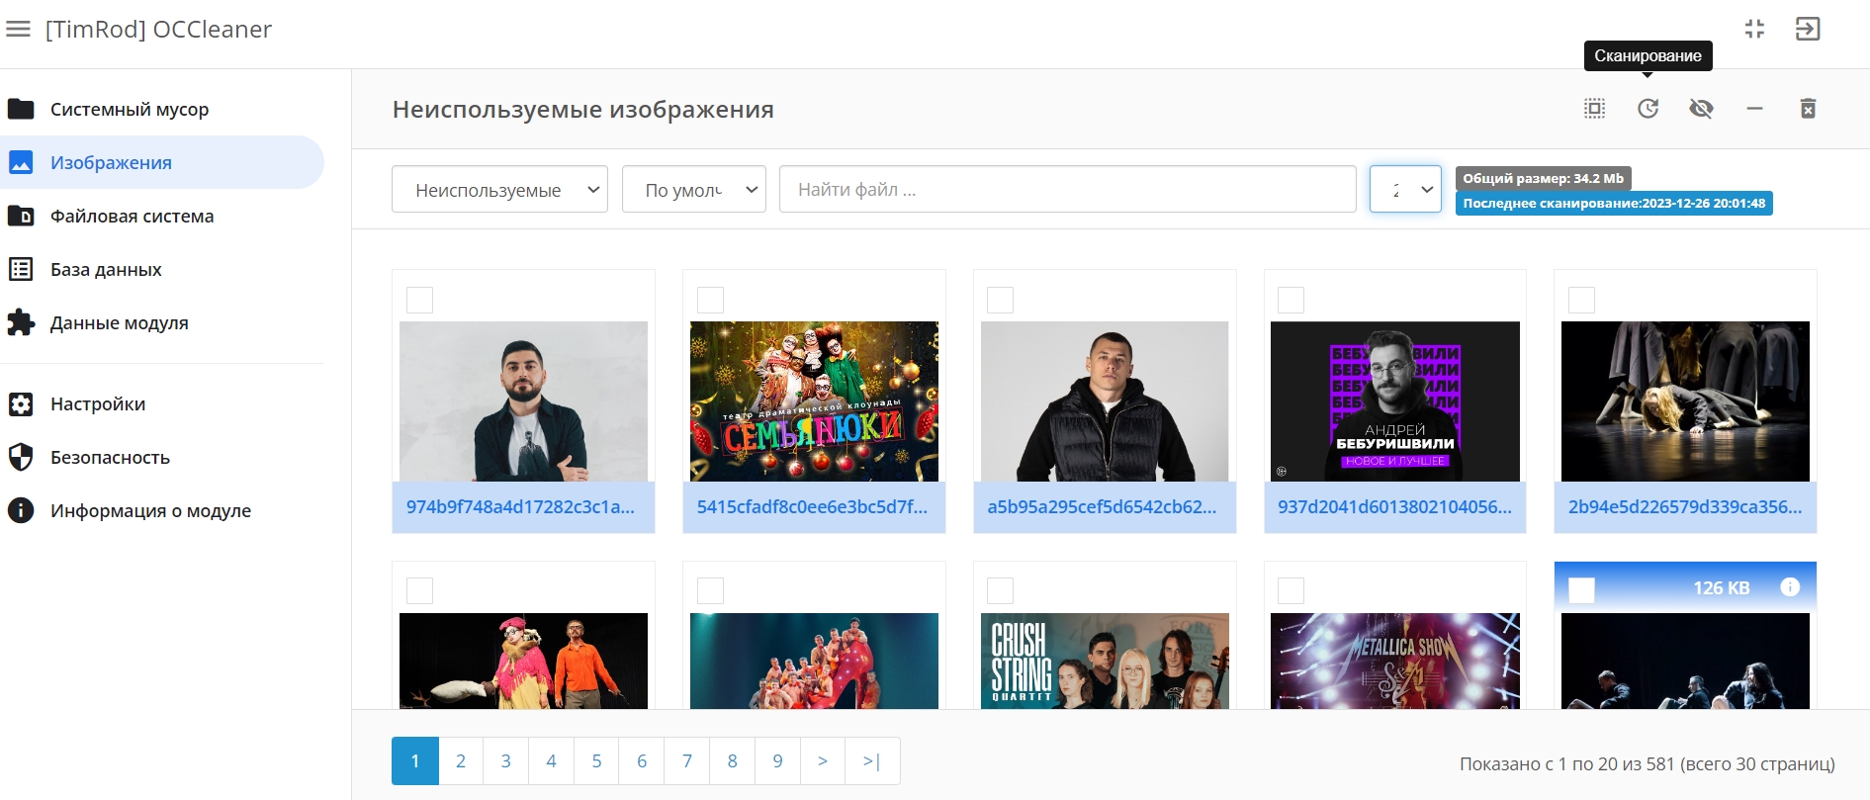1870x800 pixels.
Task: Click the info icon on 126 KB card
Action: tap(1790, 587)
